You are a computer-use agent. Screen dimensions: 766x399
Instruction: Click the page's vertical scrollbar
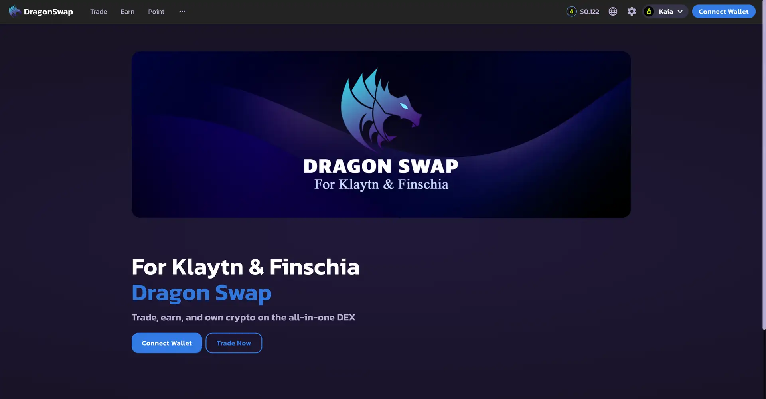pyautogui.click(x=764, y=176)
